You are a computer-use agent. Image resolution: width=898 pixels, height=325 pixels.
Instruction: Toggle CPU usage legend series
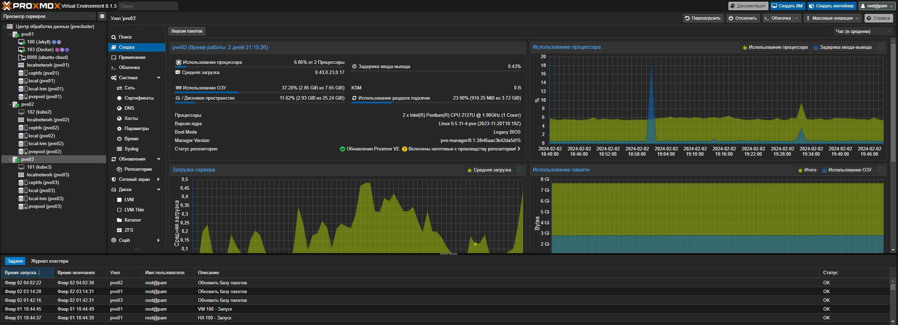tap(775, 47)
